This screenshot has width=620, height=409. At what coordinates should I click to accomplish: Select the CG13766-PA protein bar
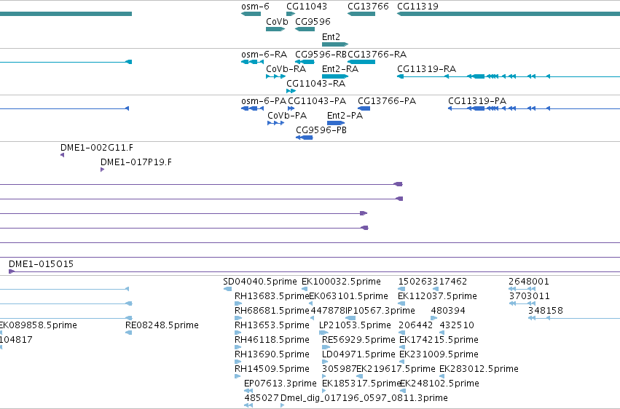pos(364,108)
